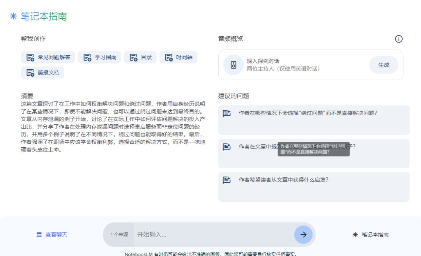
Task: Create a 常见问题解答 document
Action: pos(48,57)
